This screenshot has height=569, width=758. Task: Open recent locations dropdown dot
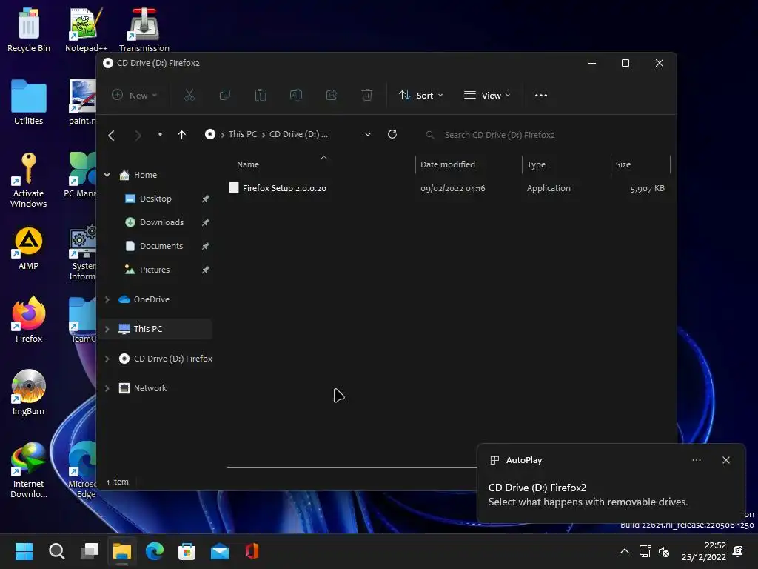(160, 135)
